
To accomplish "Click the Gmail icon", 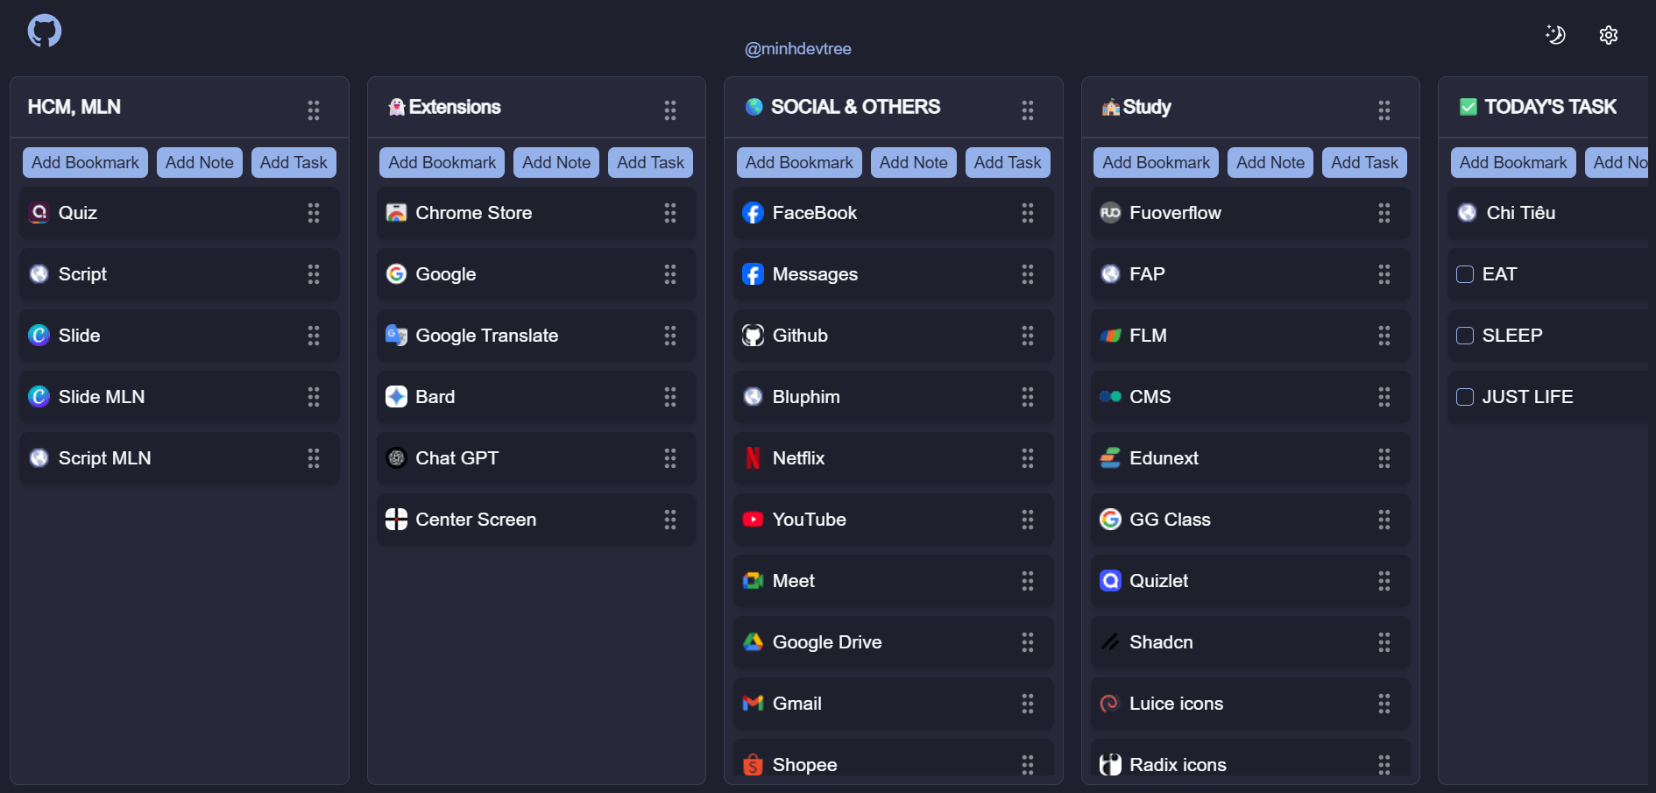I will click(753, 704).
